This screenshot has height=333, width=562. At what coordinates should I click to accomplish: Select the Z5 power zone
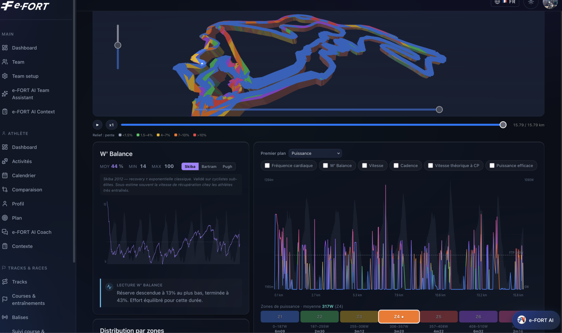(x=438, y=317)
